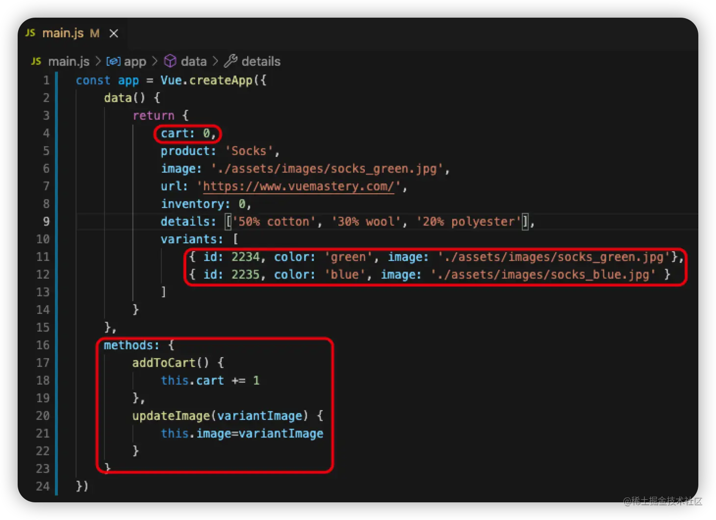
Task: Click the data cube icon in breadcrumb
Action: (170, 61)
